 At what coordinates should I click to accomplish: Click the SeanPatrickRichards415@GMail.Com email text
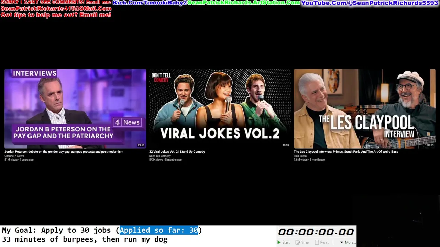[x=56, y=9]
